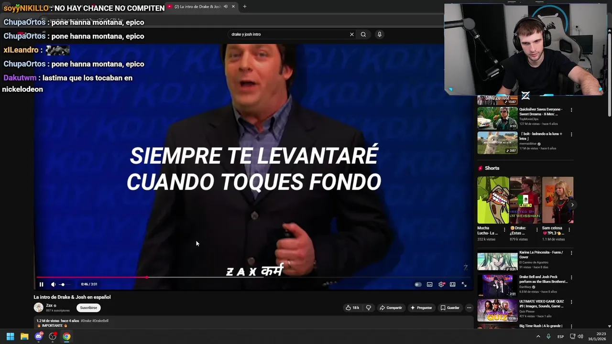Open options for Quicksilver Saves Everyone video
The image size is (612, 344).
coord(571,110)
